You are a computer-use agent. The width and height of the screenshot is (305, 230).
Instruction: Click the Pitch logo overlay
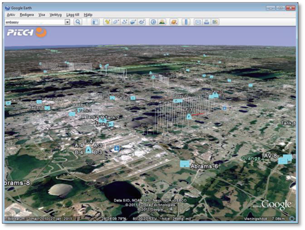coord(27,32)
